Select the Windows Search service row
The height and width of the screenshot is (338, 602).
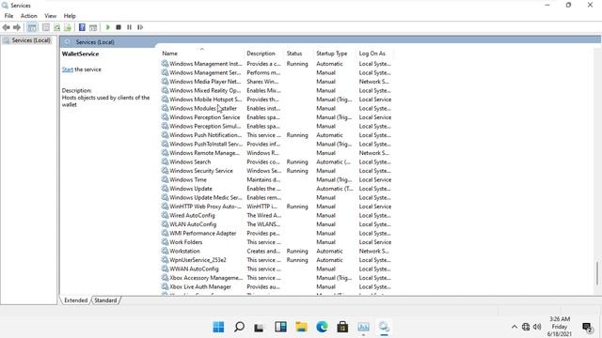(277, 161)
